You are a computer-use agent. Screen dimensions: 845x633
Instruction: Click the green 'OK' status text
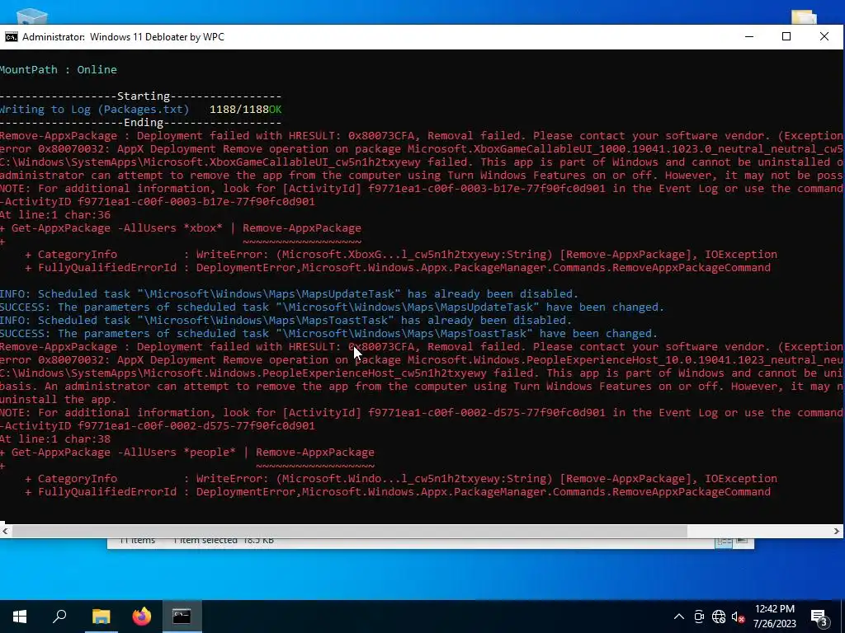pos(275,110)
